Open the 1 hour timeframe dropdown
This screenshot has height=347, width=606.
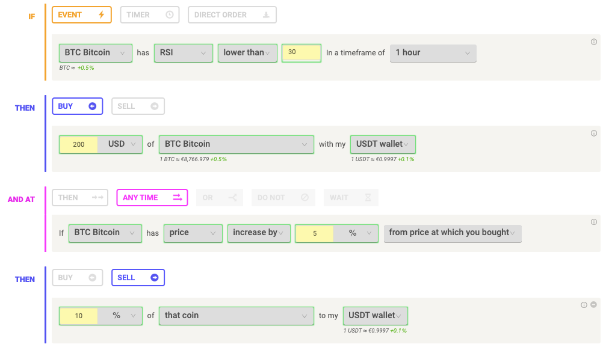click(433, 53)
